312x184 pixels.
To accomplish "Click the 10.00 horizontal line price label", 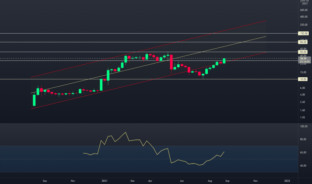I will pyautogui.click(x=303, y=79).
